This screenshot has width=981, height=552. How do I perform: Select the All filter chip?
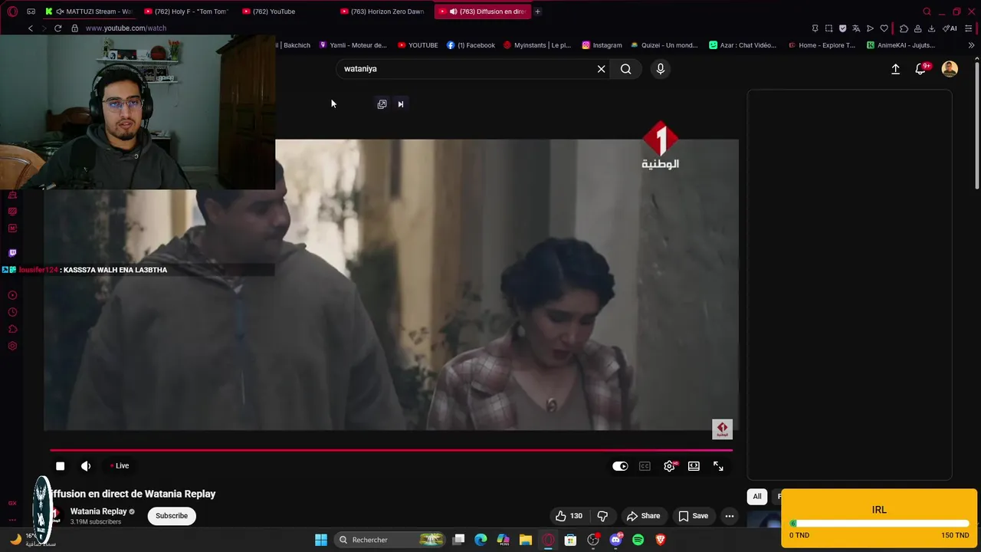coord(757,496)
